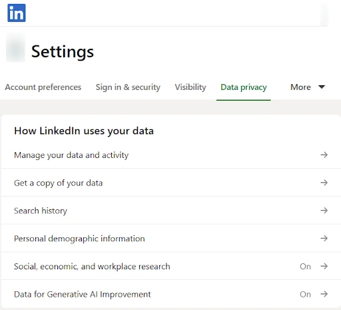
Task: Click How LinkedIn uses your data heading
Action: 84,131
